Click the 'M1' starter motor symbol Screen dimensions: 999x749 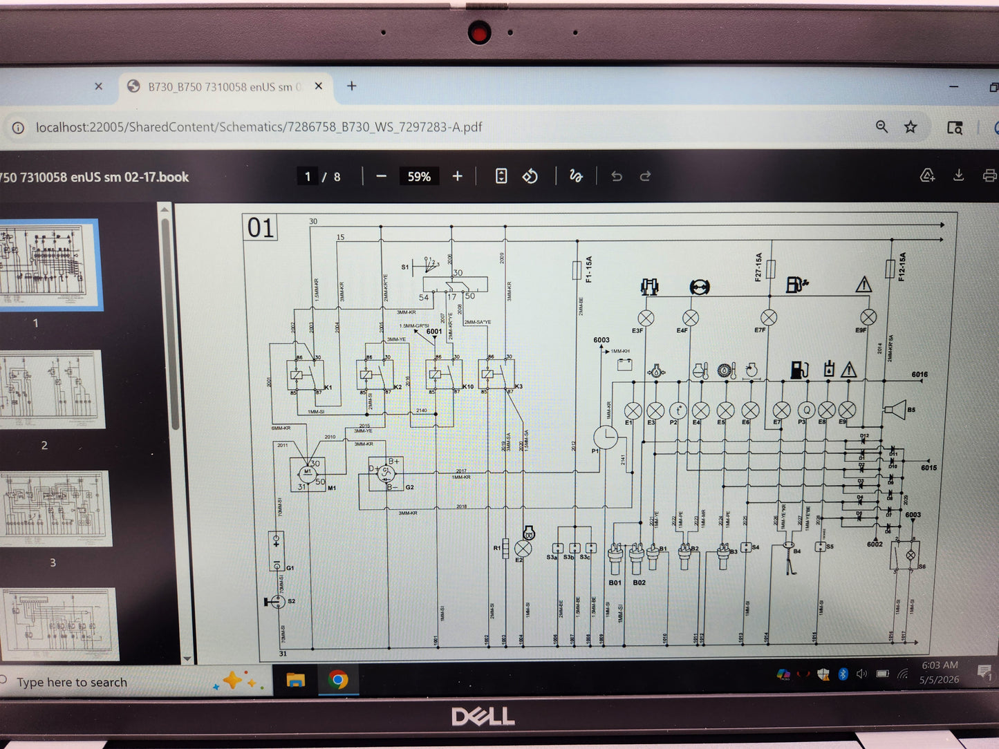[306, 473]
